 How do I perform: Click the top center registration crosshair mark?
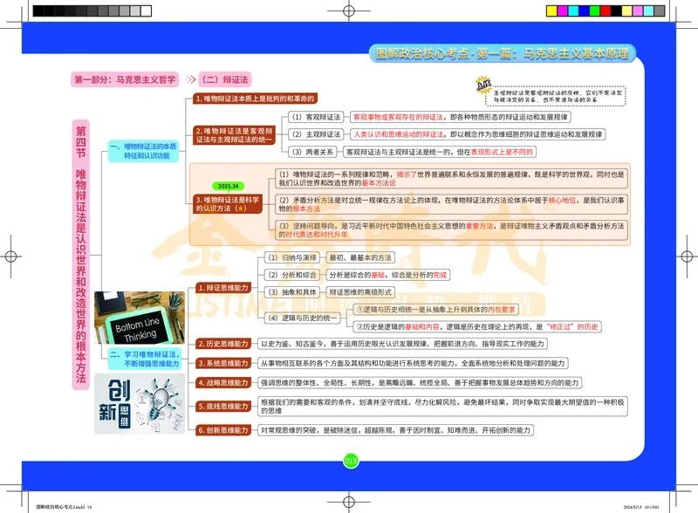point(349,11)
